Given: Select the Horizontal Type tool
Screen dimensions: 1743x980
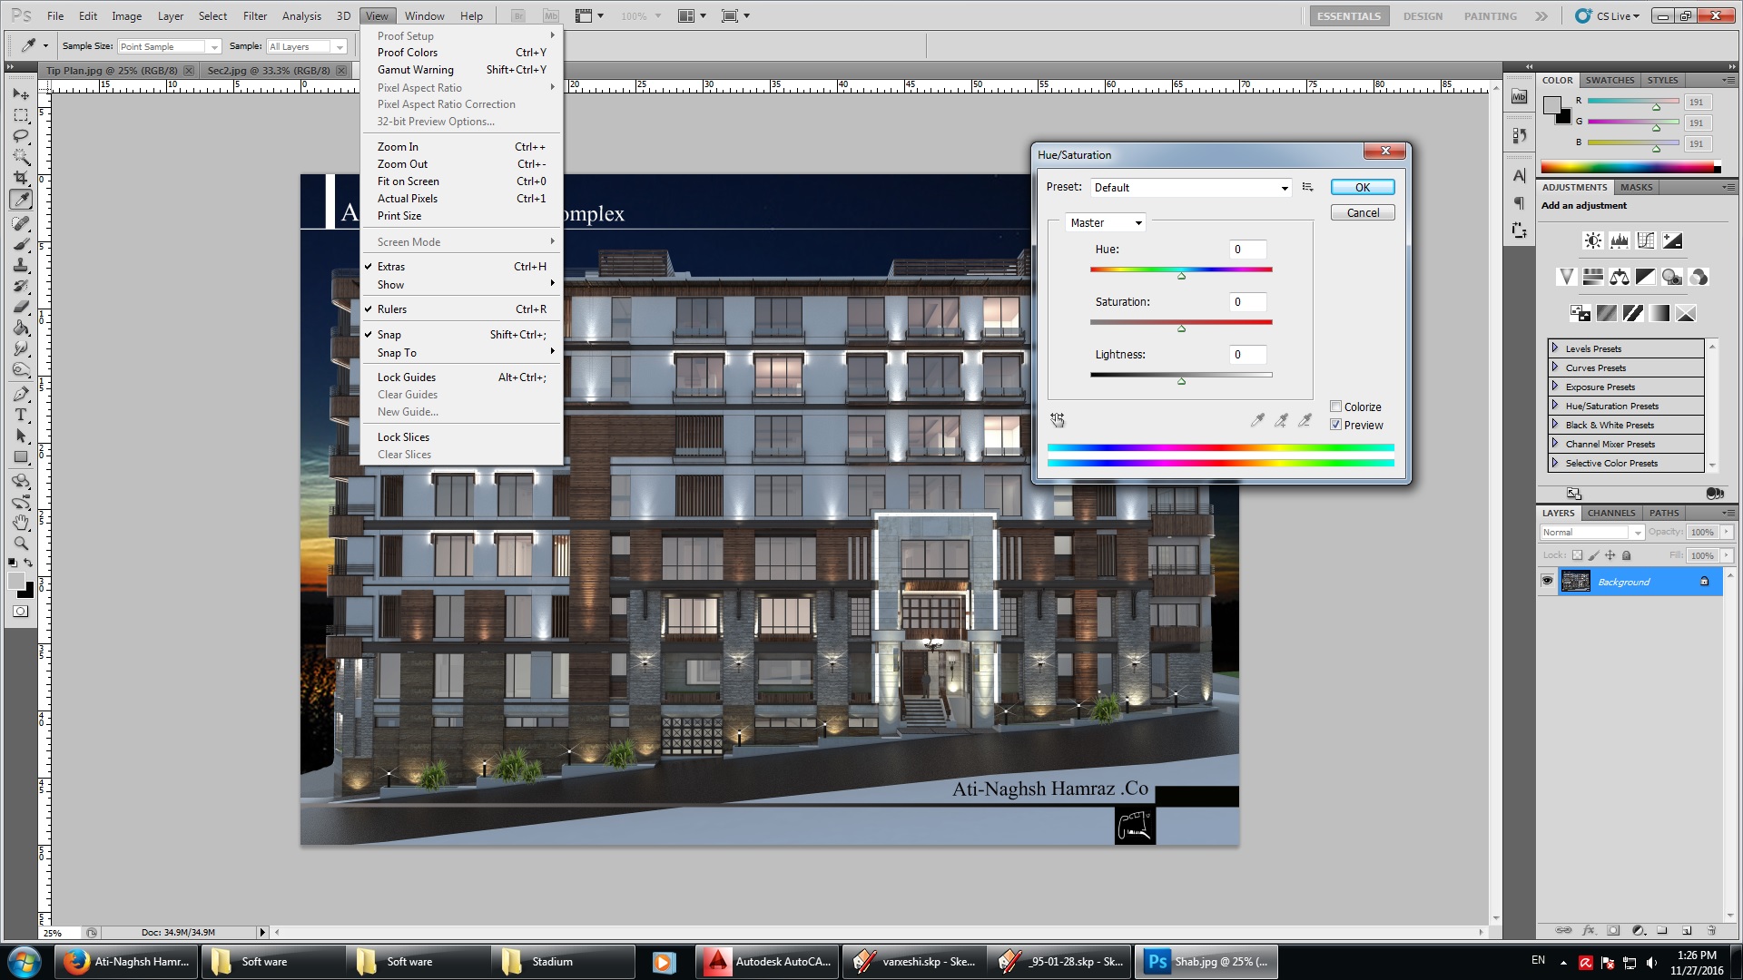Looking at the screenshot, I should [x=21, y=415].
